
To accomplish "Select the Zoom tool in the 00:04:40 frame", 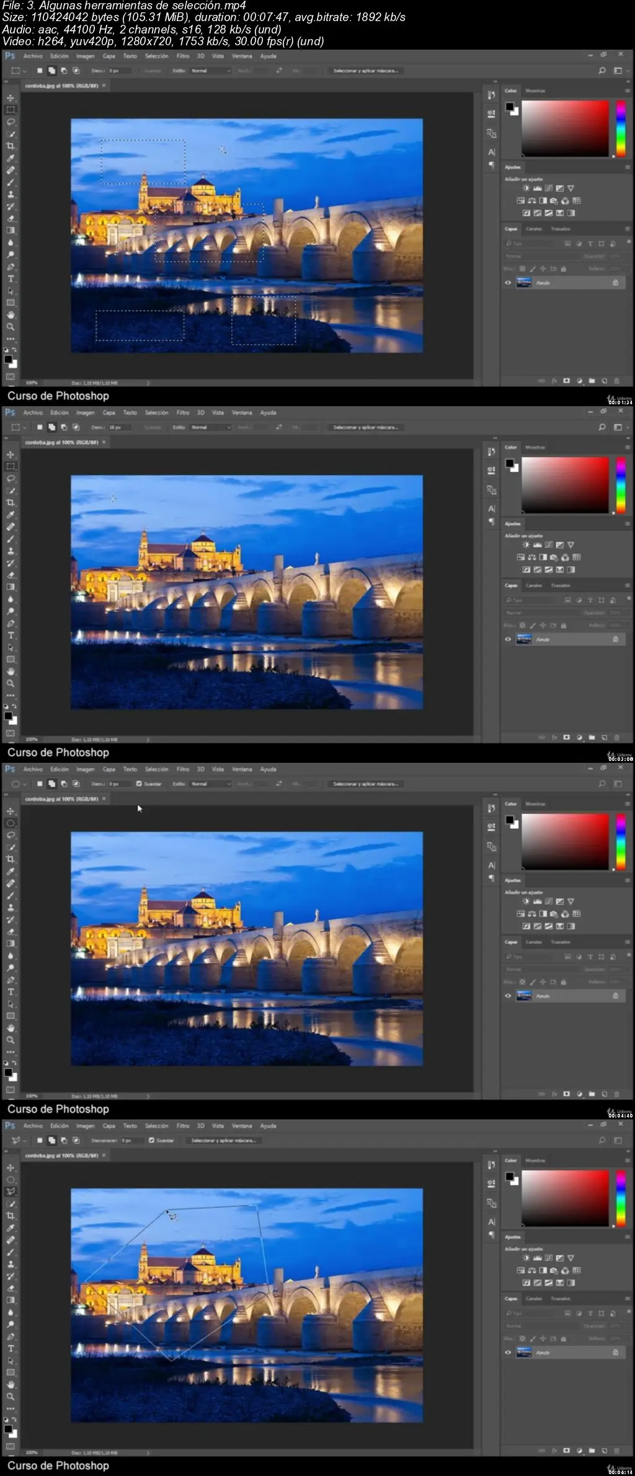I will tap(11, 1040).
